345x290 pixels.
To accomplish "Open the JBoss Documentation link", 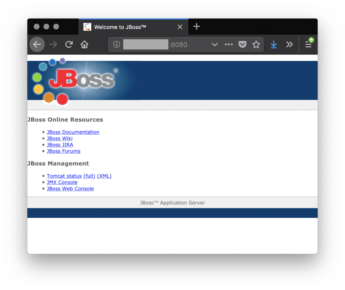I will (x=73, y=132).
